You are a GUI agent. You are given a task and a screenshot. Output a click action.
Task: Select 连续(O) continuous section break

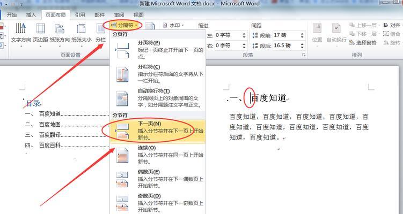pyautogui.click(x=158, y=155)
